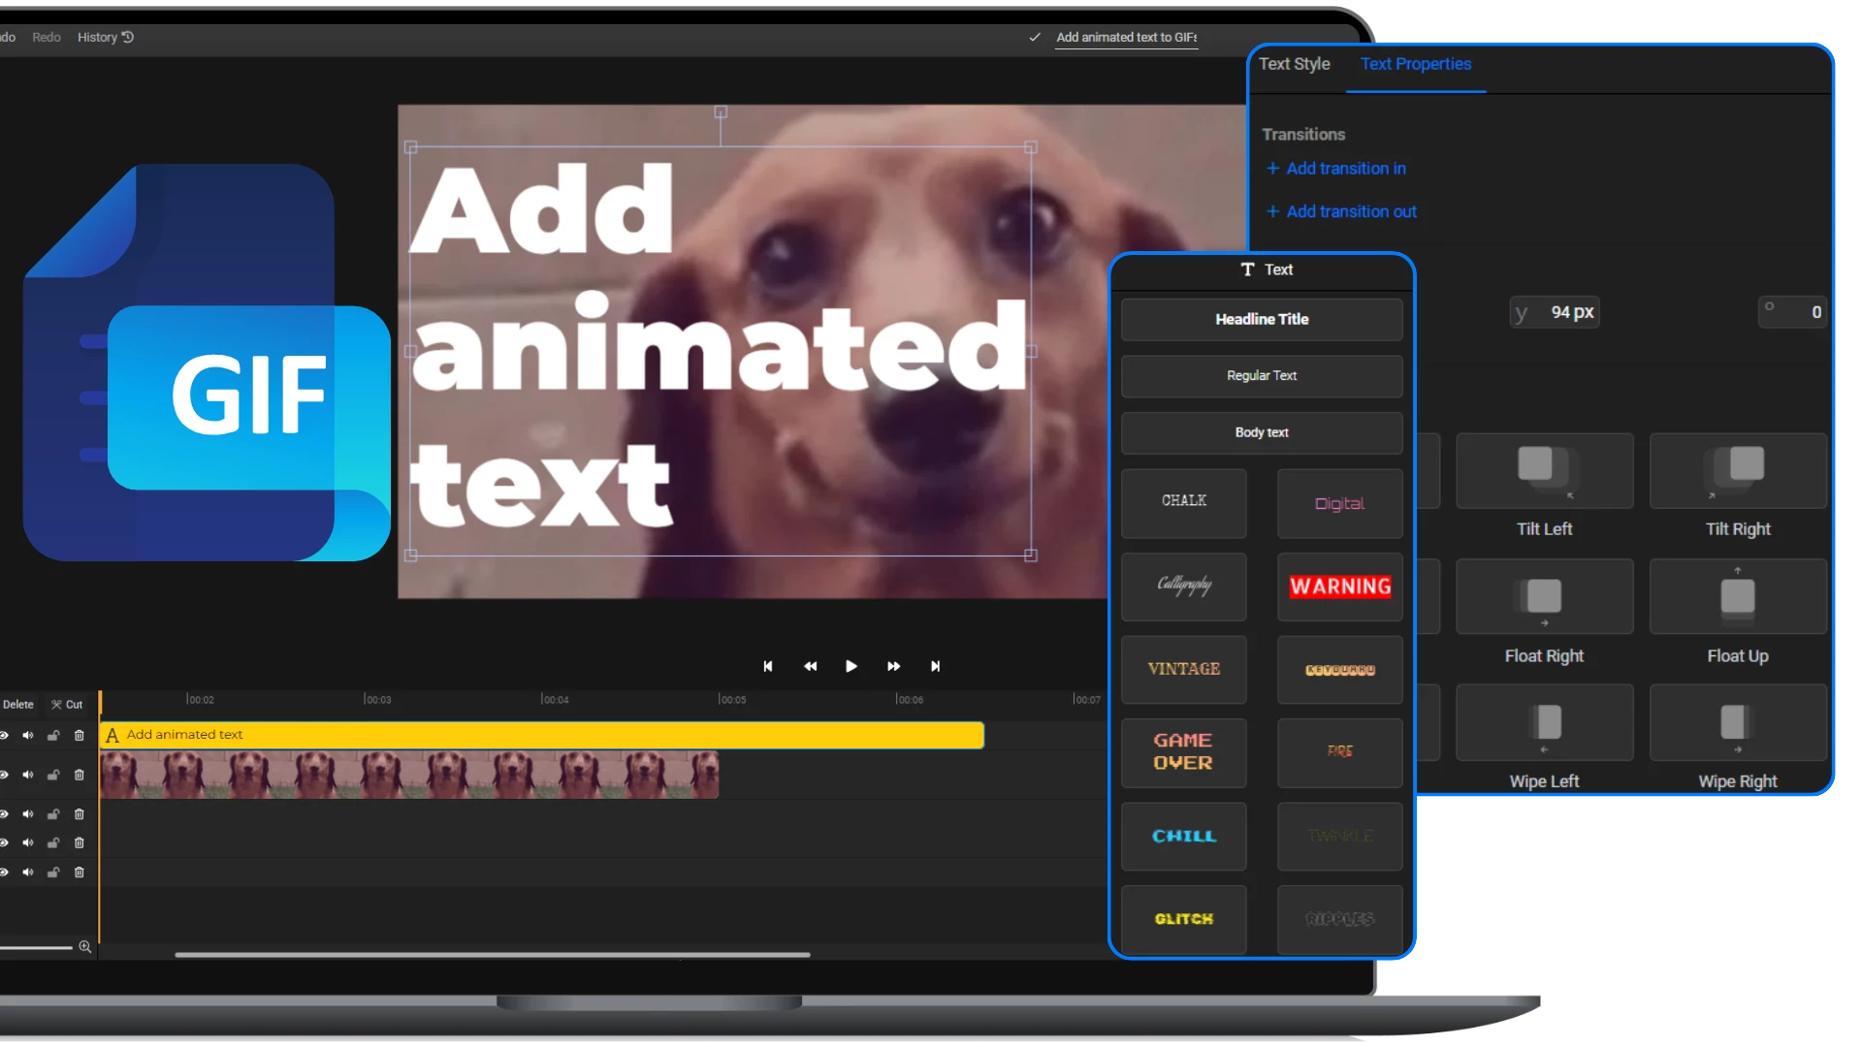
Task: Toggle mute on animated text track
Action: tap(29, 735)
